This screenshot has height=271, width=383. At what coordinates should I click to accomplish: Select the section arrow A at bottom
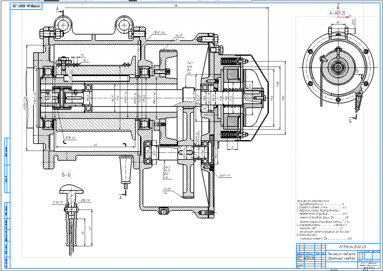coord(121,198)
